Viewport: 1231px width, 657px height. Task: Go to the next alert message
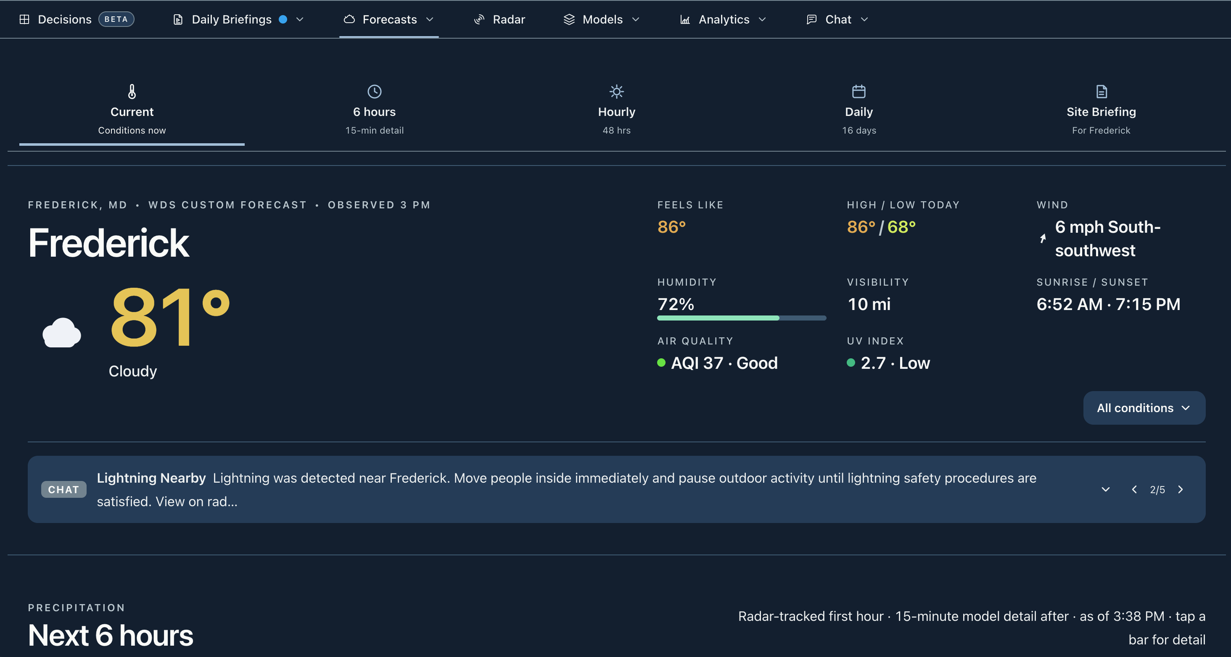pyautogui.click(x=1181, y=489)
